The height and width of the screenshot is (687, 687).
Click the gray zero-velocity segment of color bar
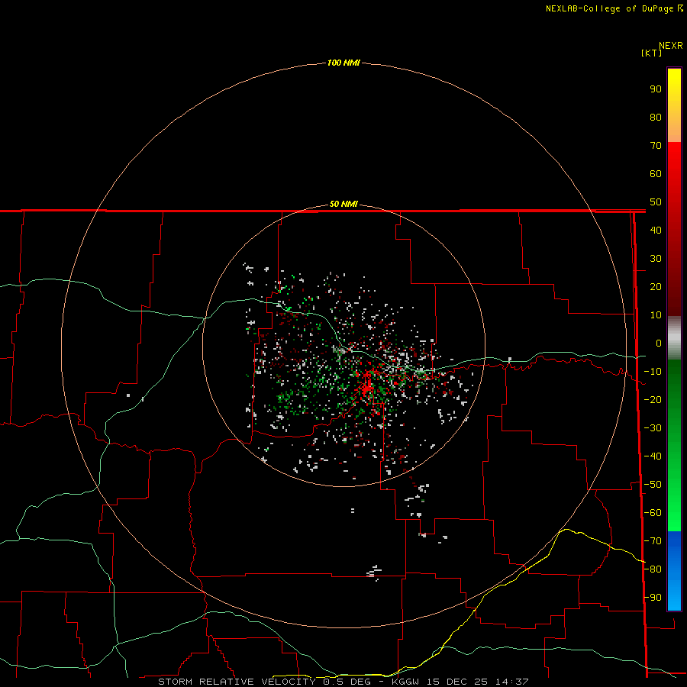point(674,338)
